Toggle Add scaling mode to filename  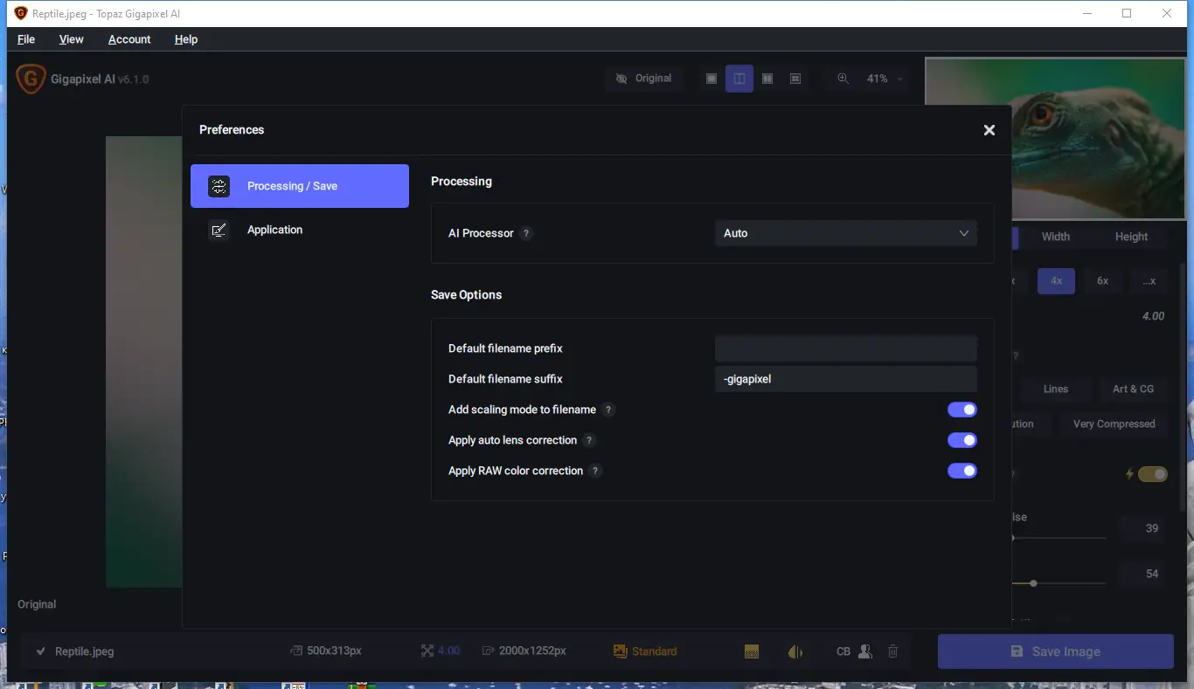click(x=961, y=410)
